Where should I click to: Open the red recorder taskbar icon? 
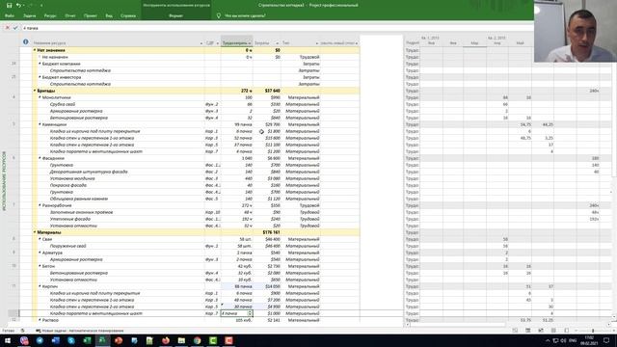(228, 340)
